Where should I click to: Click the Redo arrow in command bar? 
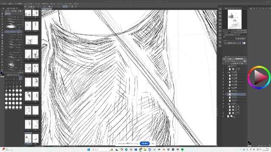click(x=41, y=7)
